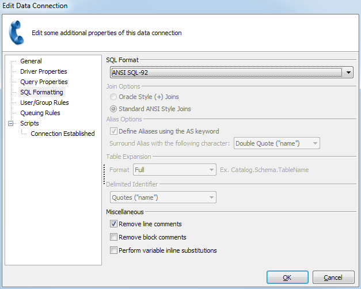Confirm with the OK button
Viewport: 361px width, 289px height.
287,277
